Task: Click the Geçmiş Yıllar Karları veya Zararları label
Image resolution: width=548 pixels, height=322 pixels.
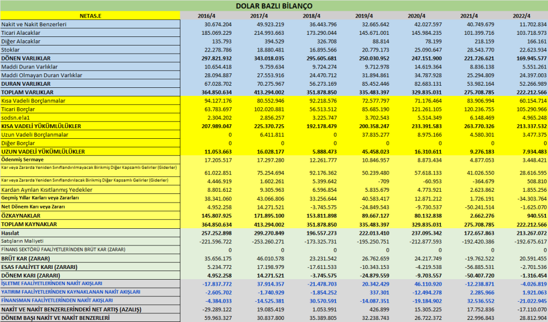Action: point(40,198)
